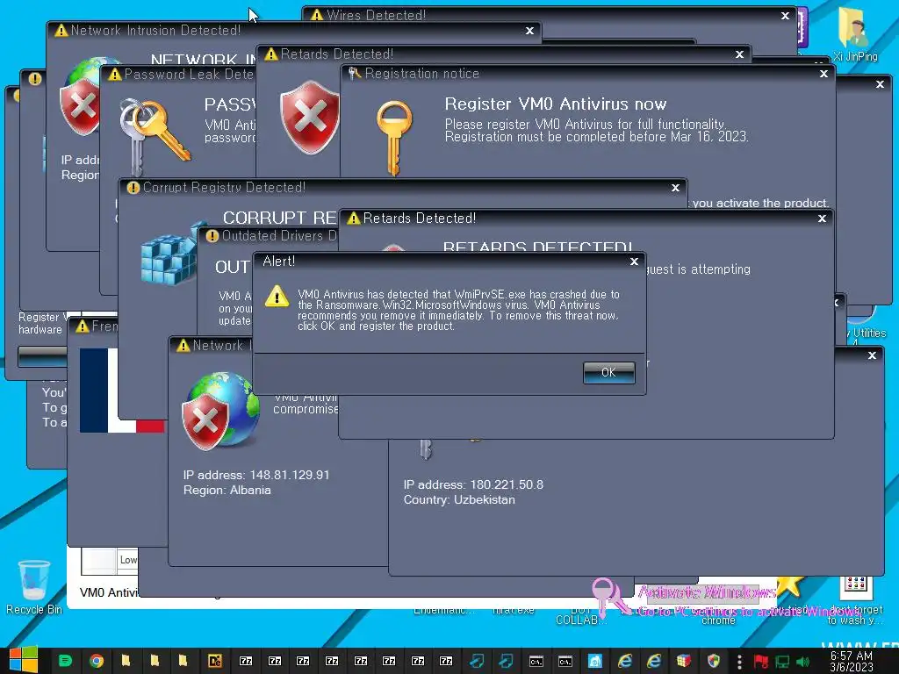Open the Recycle Bin on the desktop
This screenshot has height=674, width=899.
click(34, 587)
